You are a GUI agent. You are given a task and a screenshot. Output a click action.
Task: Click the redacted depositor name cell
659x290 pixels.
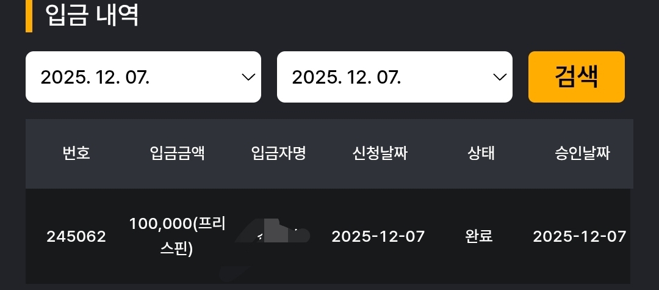(278, 236)
